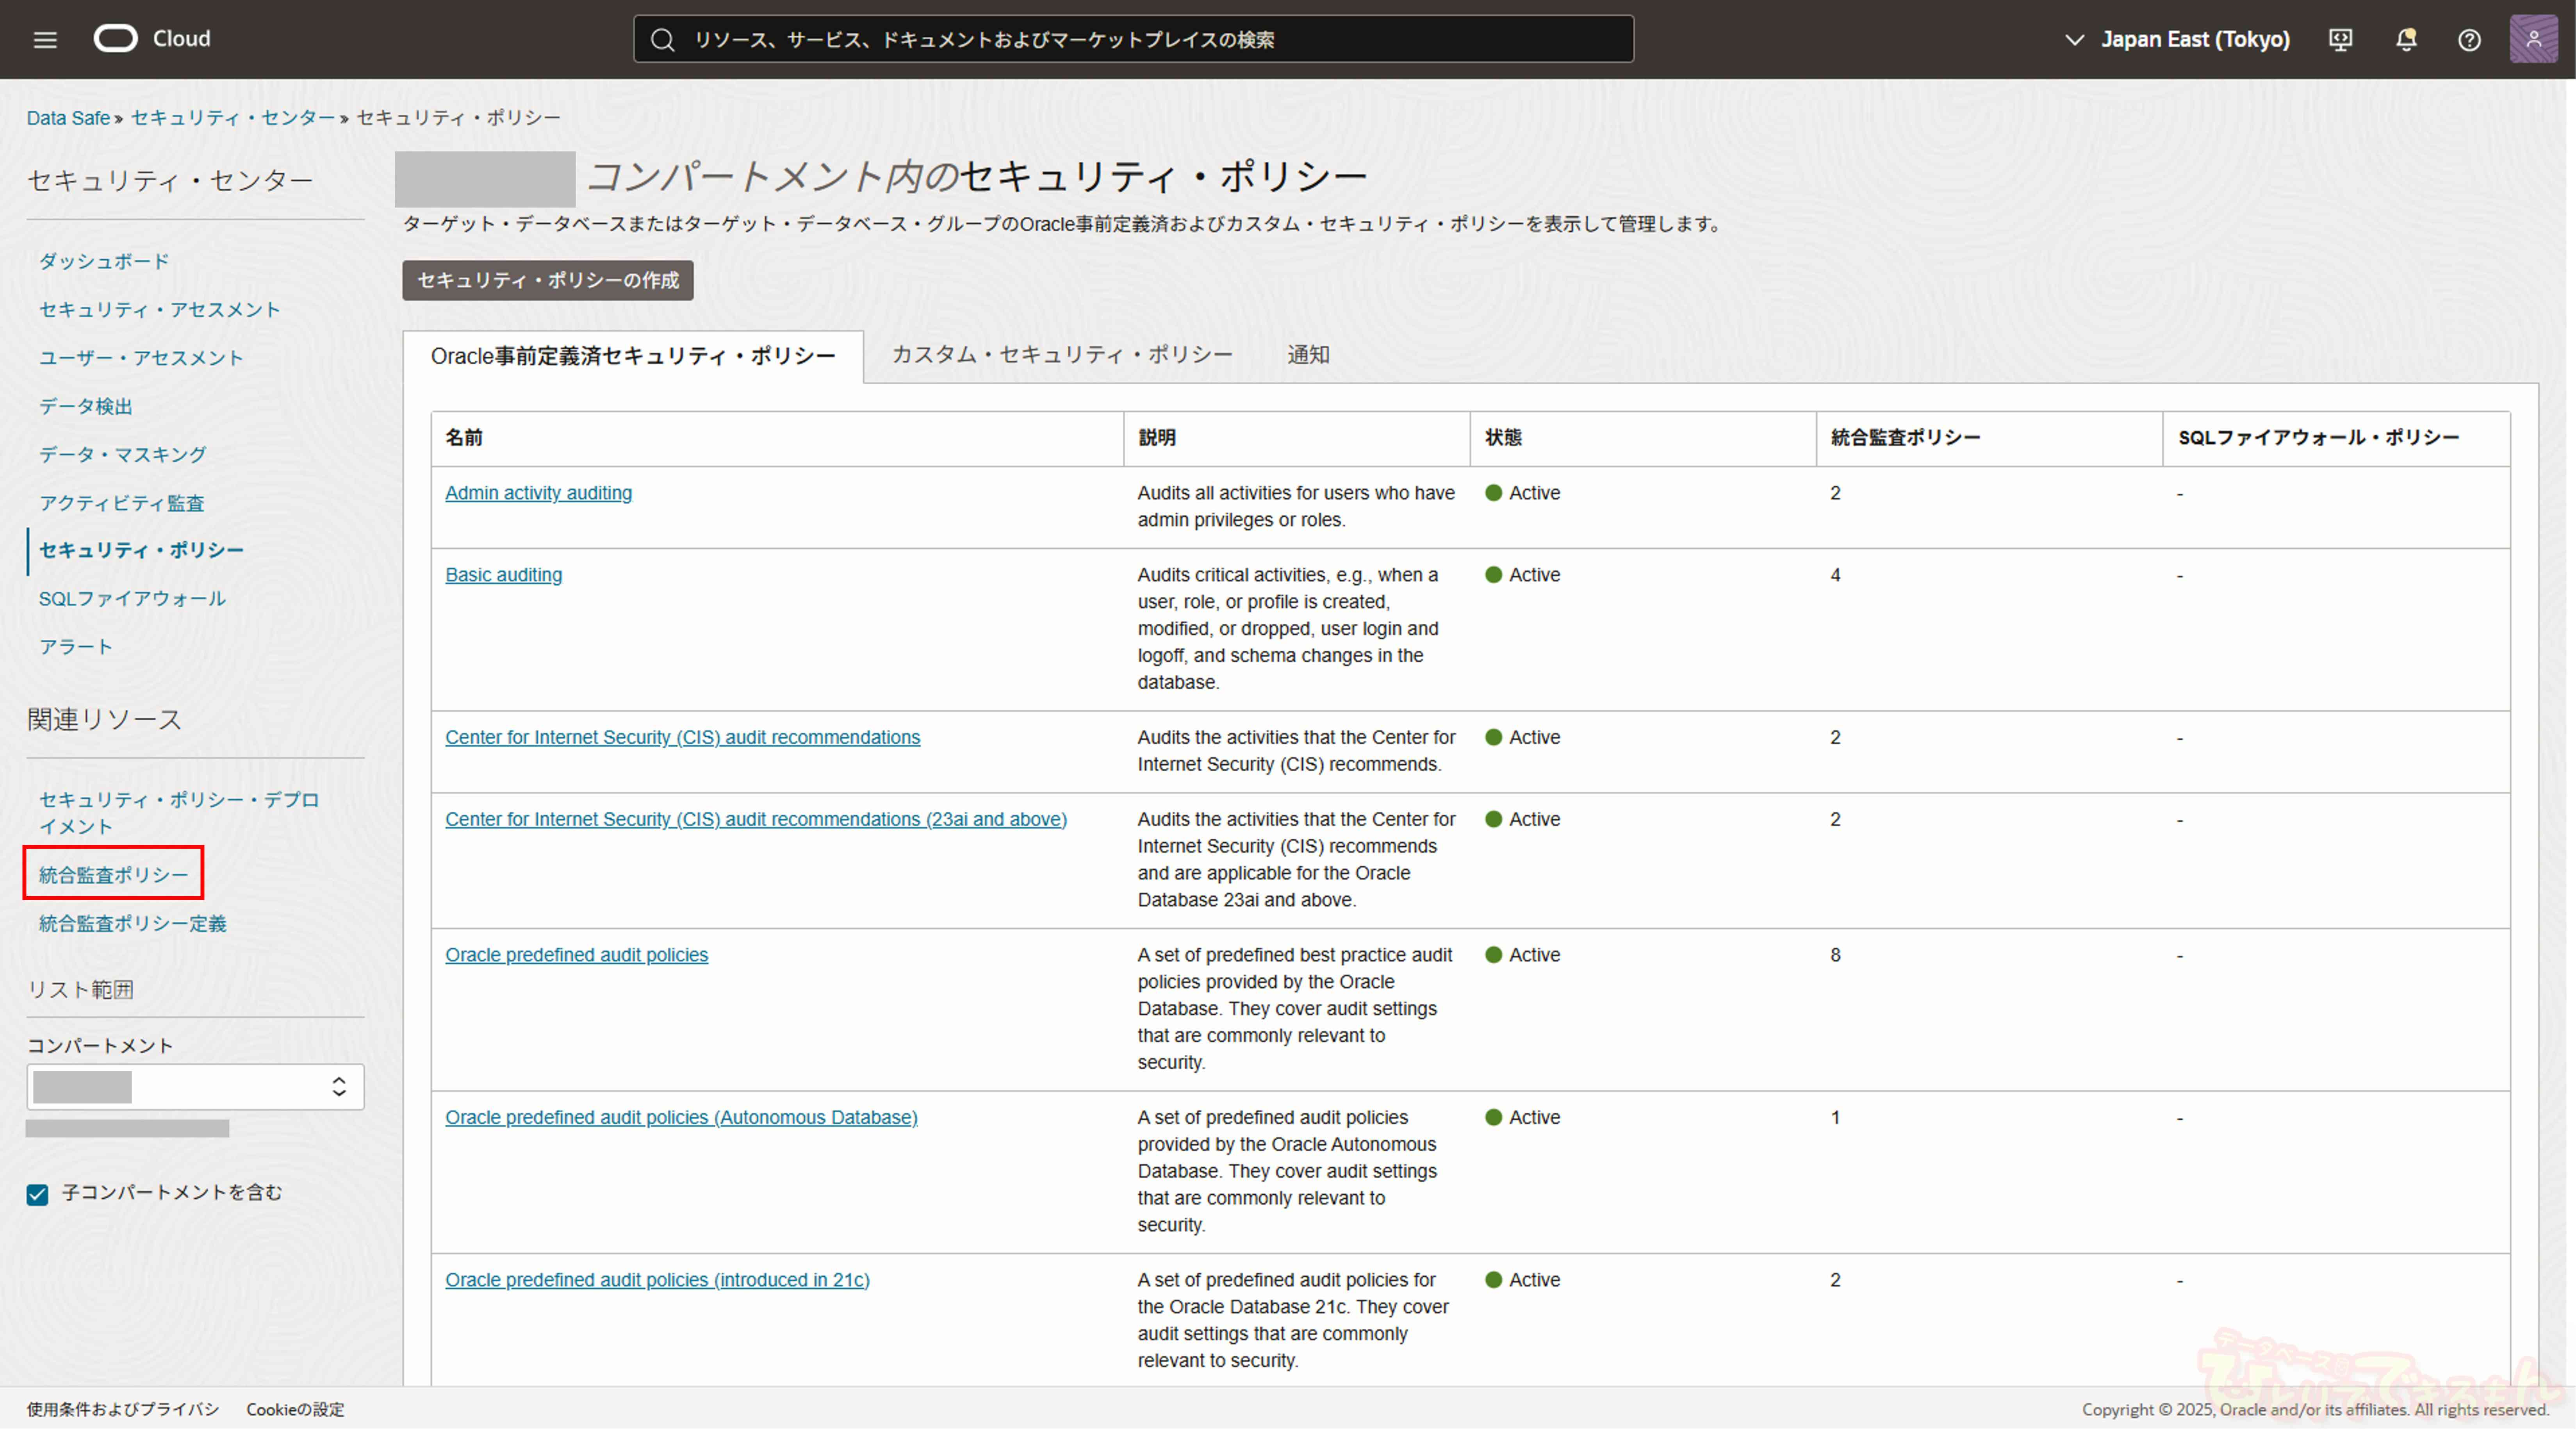Focus the resource and service search field
2576x1429 pixels.
coord(1150,39)
